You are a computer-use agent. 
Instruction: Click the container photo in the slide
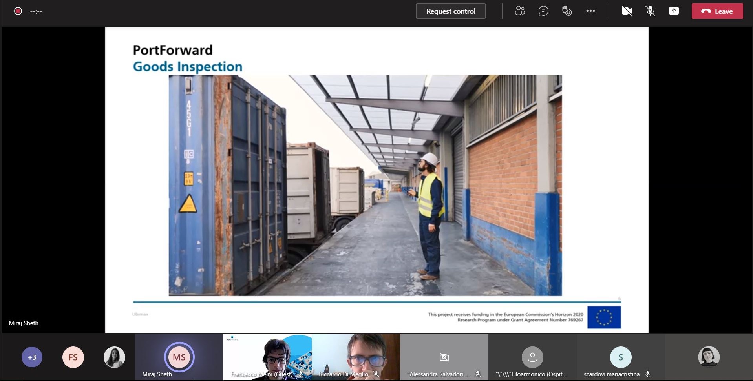[x=365, y=185]
